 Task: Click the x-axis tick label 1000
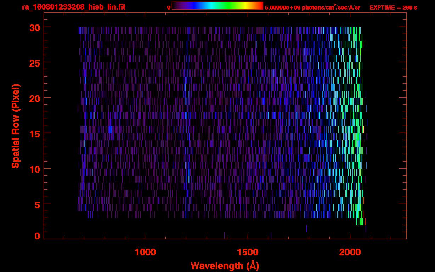pyautogui.click(x=145, y=252)
